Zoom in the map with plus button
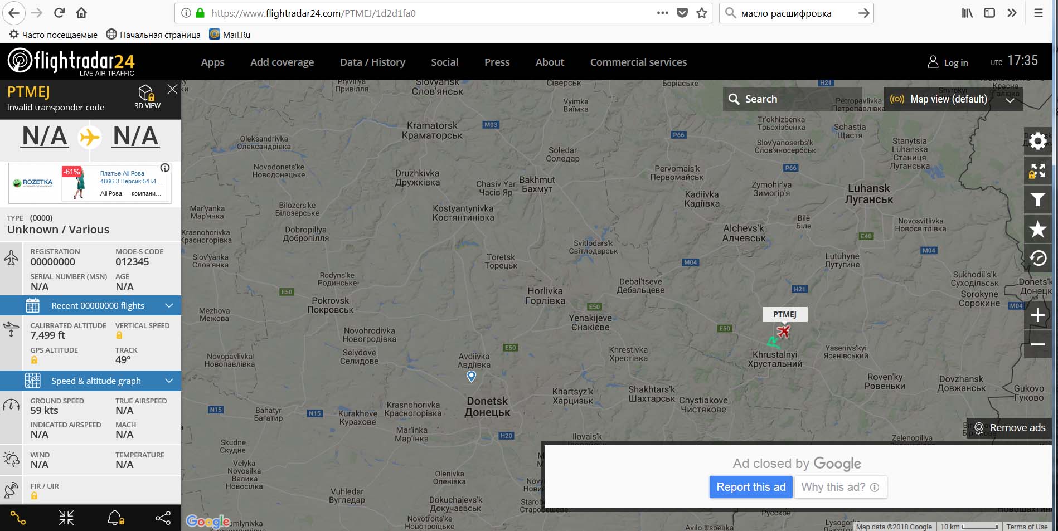This screenshot has width=1058, height=531. point(1037,315)
